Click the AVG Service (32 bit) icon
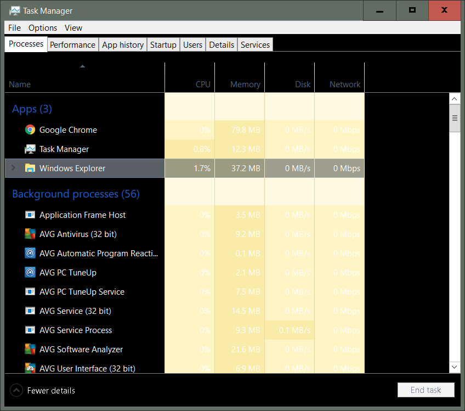465x411 pixels. [30, 311]
